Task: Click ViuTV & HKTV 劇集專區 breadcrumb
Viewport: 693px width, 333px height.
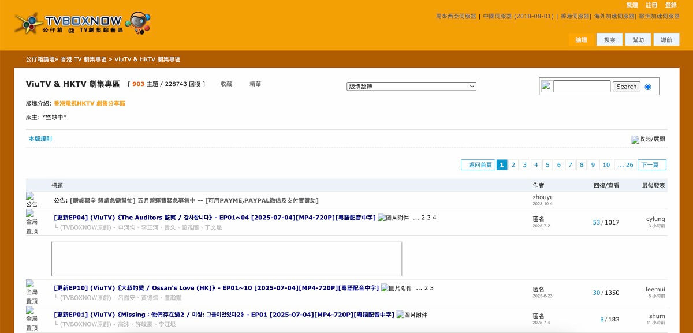Action: coord(147,59)
